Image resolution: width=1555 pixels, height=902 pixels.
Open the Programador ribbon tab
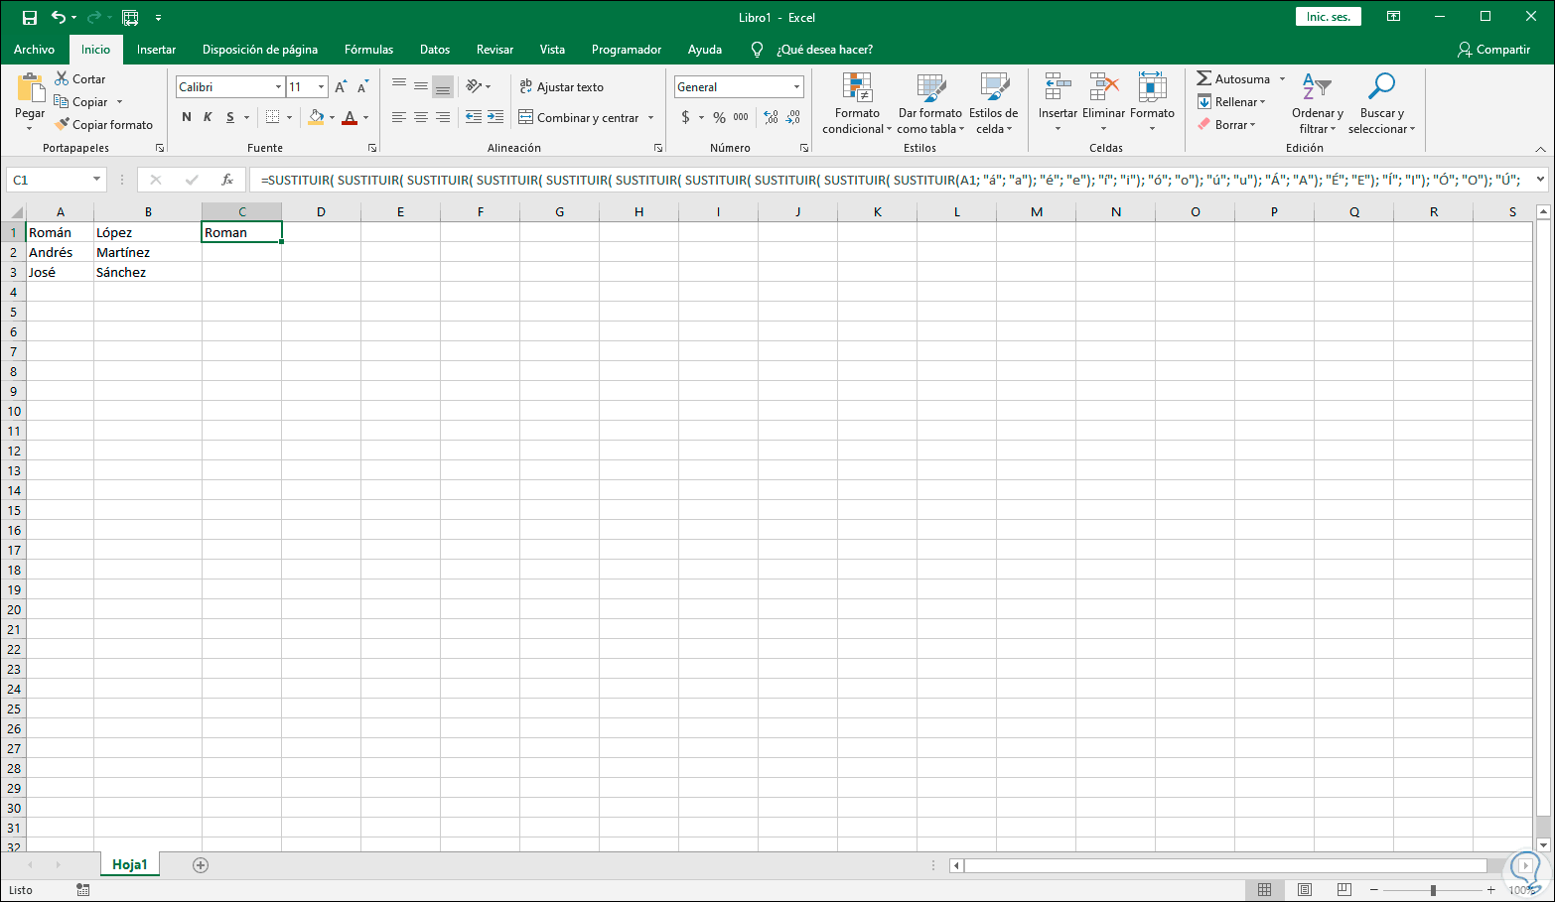pos(626,49)
